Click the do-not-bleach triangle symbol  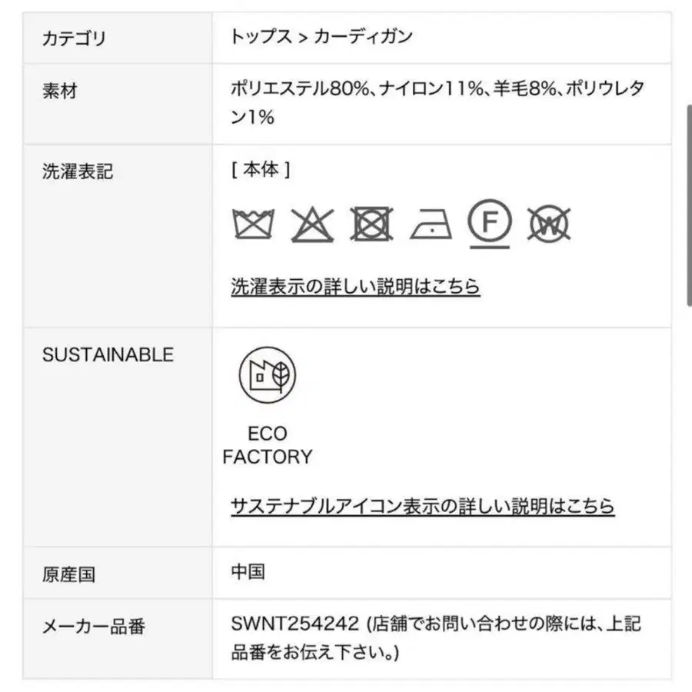312,225
